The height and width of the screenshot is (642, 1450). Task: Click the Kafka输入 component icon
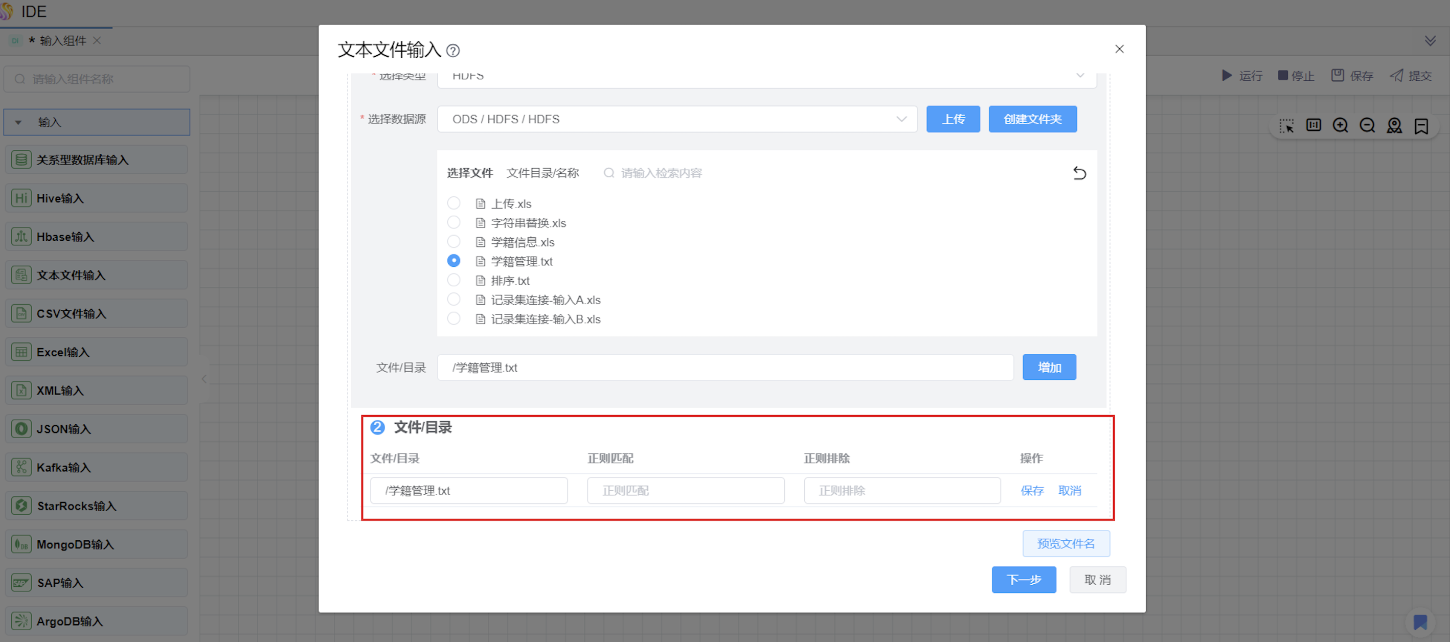21,467
